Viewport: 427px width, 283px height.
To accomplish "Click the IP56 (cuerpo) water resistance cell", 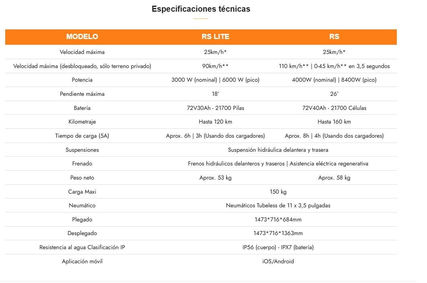I will click(x=278, y=247).
